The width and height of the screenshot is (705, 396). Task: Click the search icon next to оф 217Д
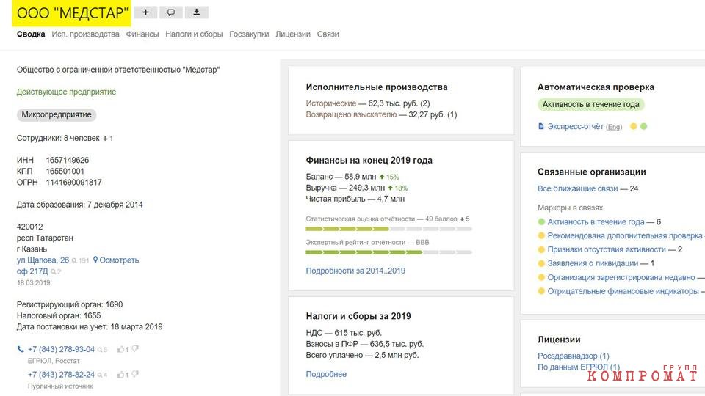(x=53, y=271)
